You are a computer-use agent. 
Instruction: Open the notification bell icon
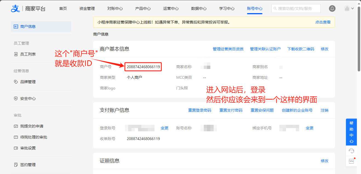332,8
